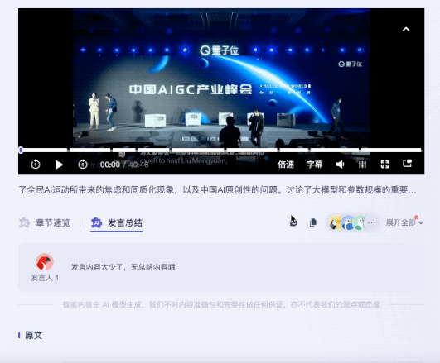Pop out video to mini window
This screenshot has height=363, width=440.
coord(407,163)
